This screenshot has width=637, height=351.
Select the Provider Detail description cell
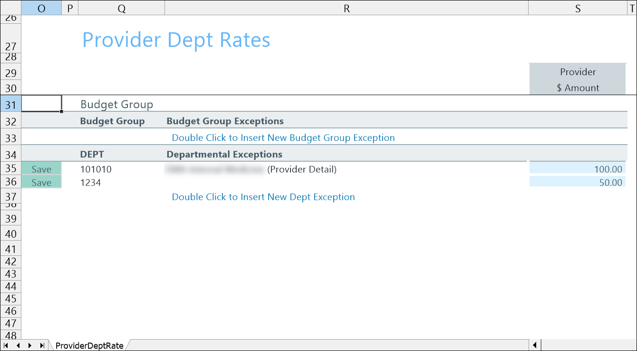click(301, 169)
